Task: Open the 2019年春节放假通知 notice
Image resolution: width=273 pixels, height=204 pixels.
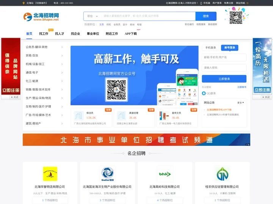Action: [223, 115]
